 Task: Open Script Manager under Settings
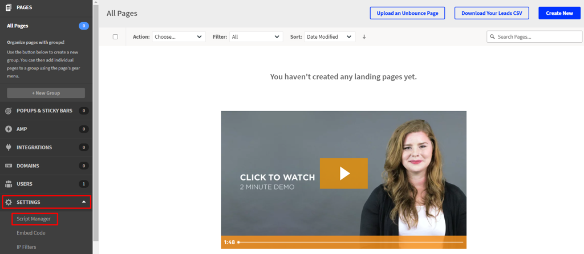[34, 219]
